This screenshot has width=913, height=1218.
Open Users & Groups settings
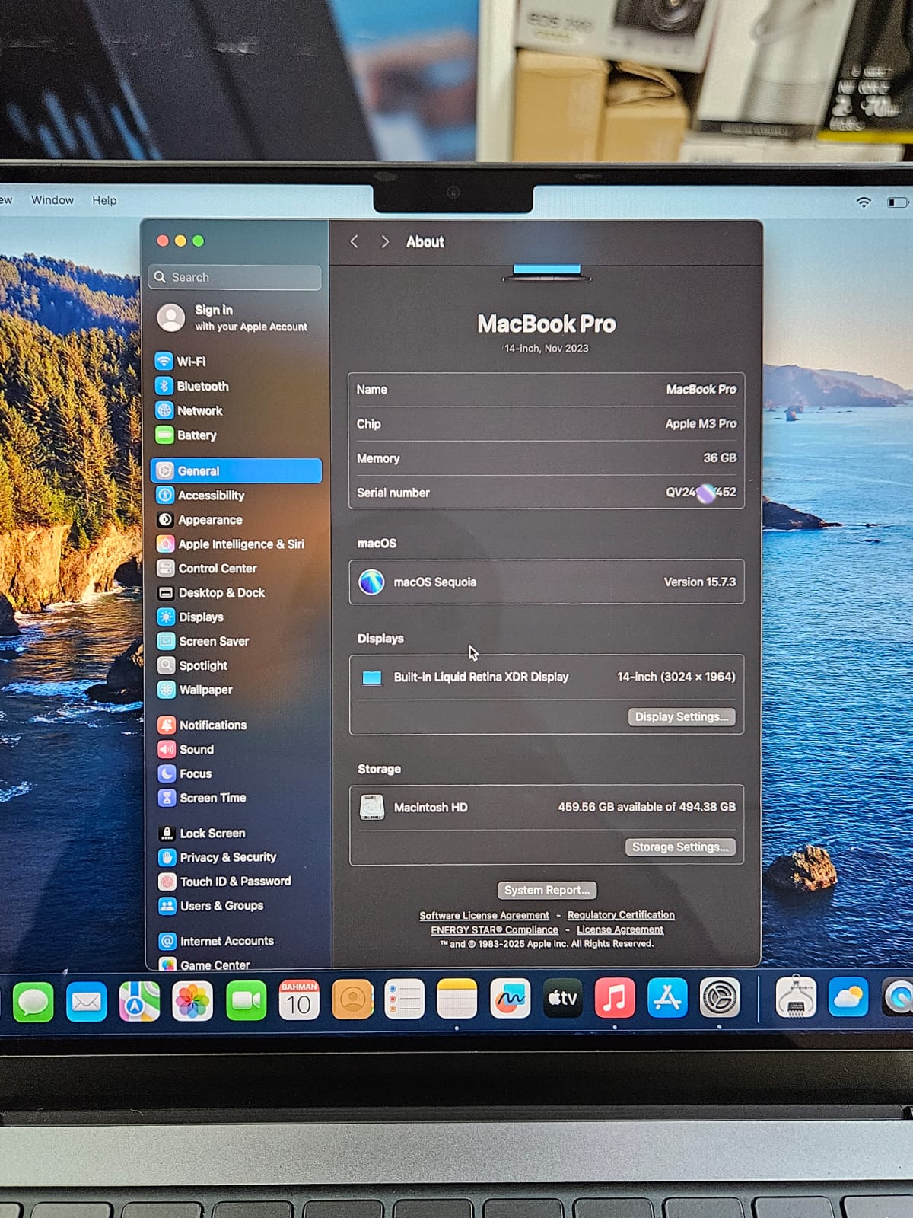212,906
